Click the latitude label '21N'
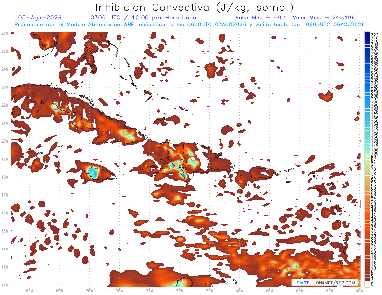 coord(4,123)
